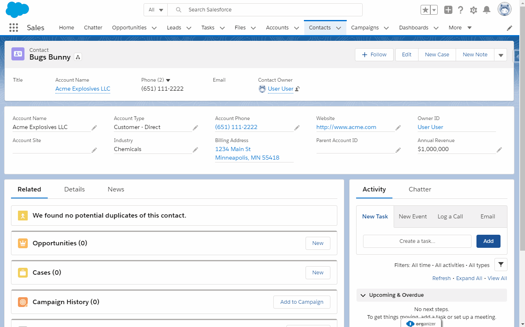This screenshot has width=525, height=327.
Task: Open the Help question mark icon
Action: coord(461,10)
